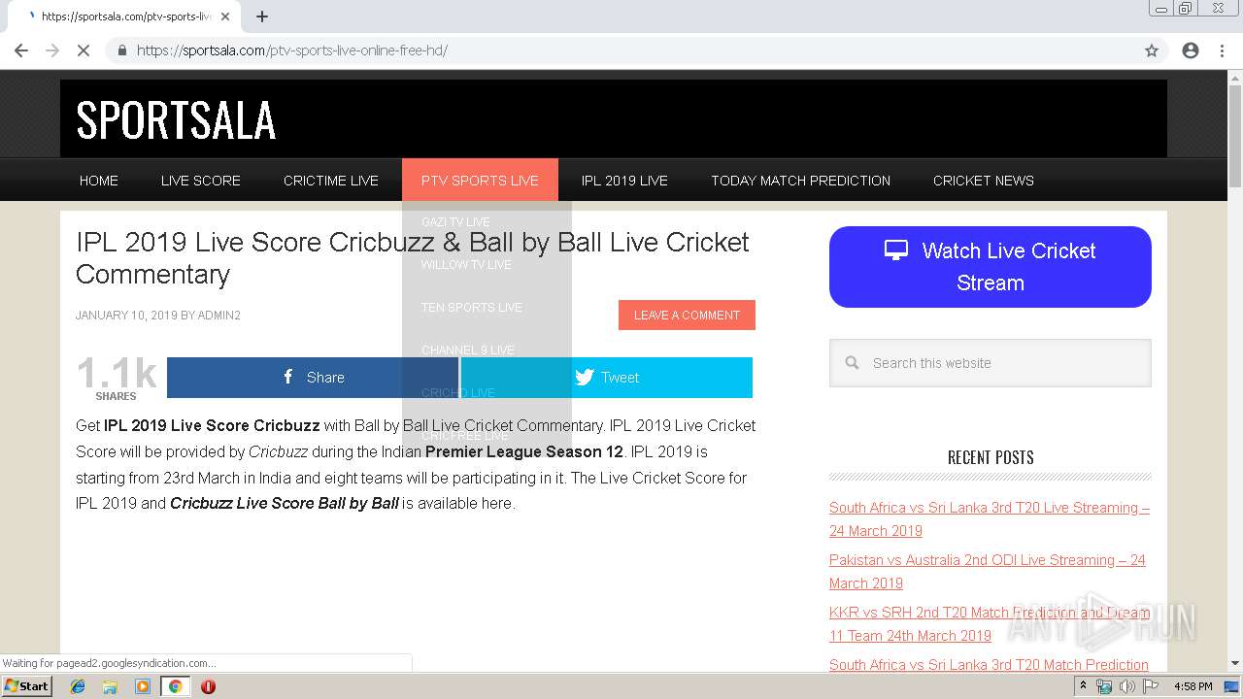Open the red Opera taskbar icon

tap(208, 686)
